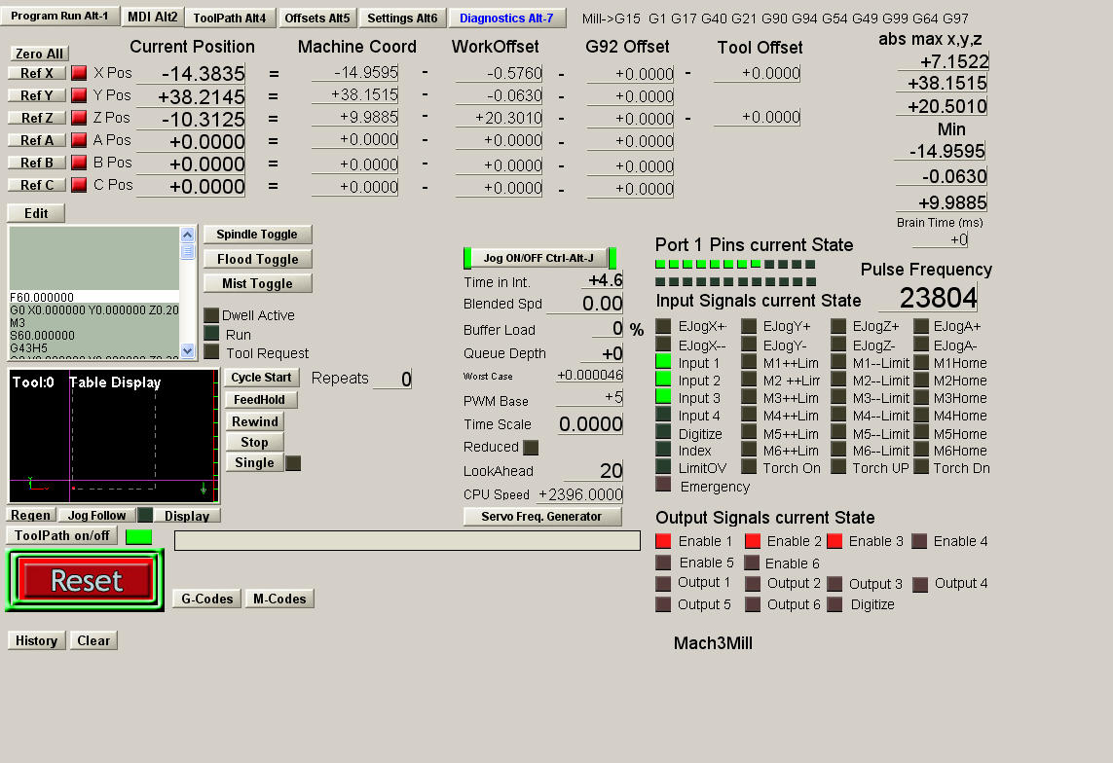Click the Enable 1 red output LED
This screenshot has width=1113, height=763.
click(x=663, y=541)
